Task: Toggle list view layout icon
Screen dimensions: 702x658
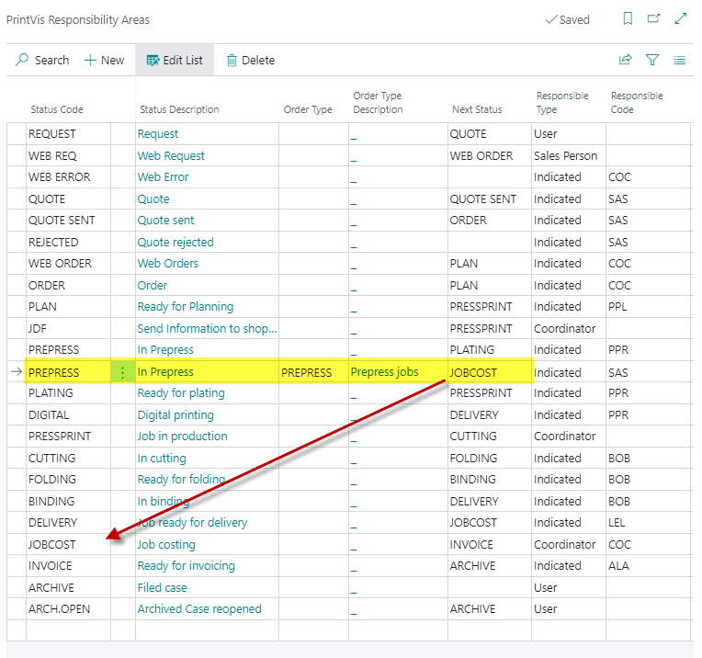Action: (680, 61)
